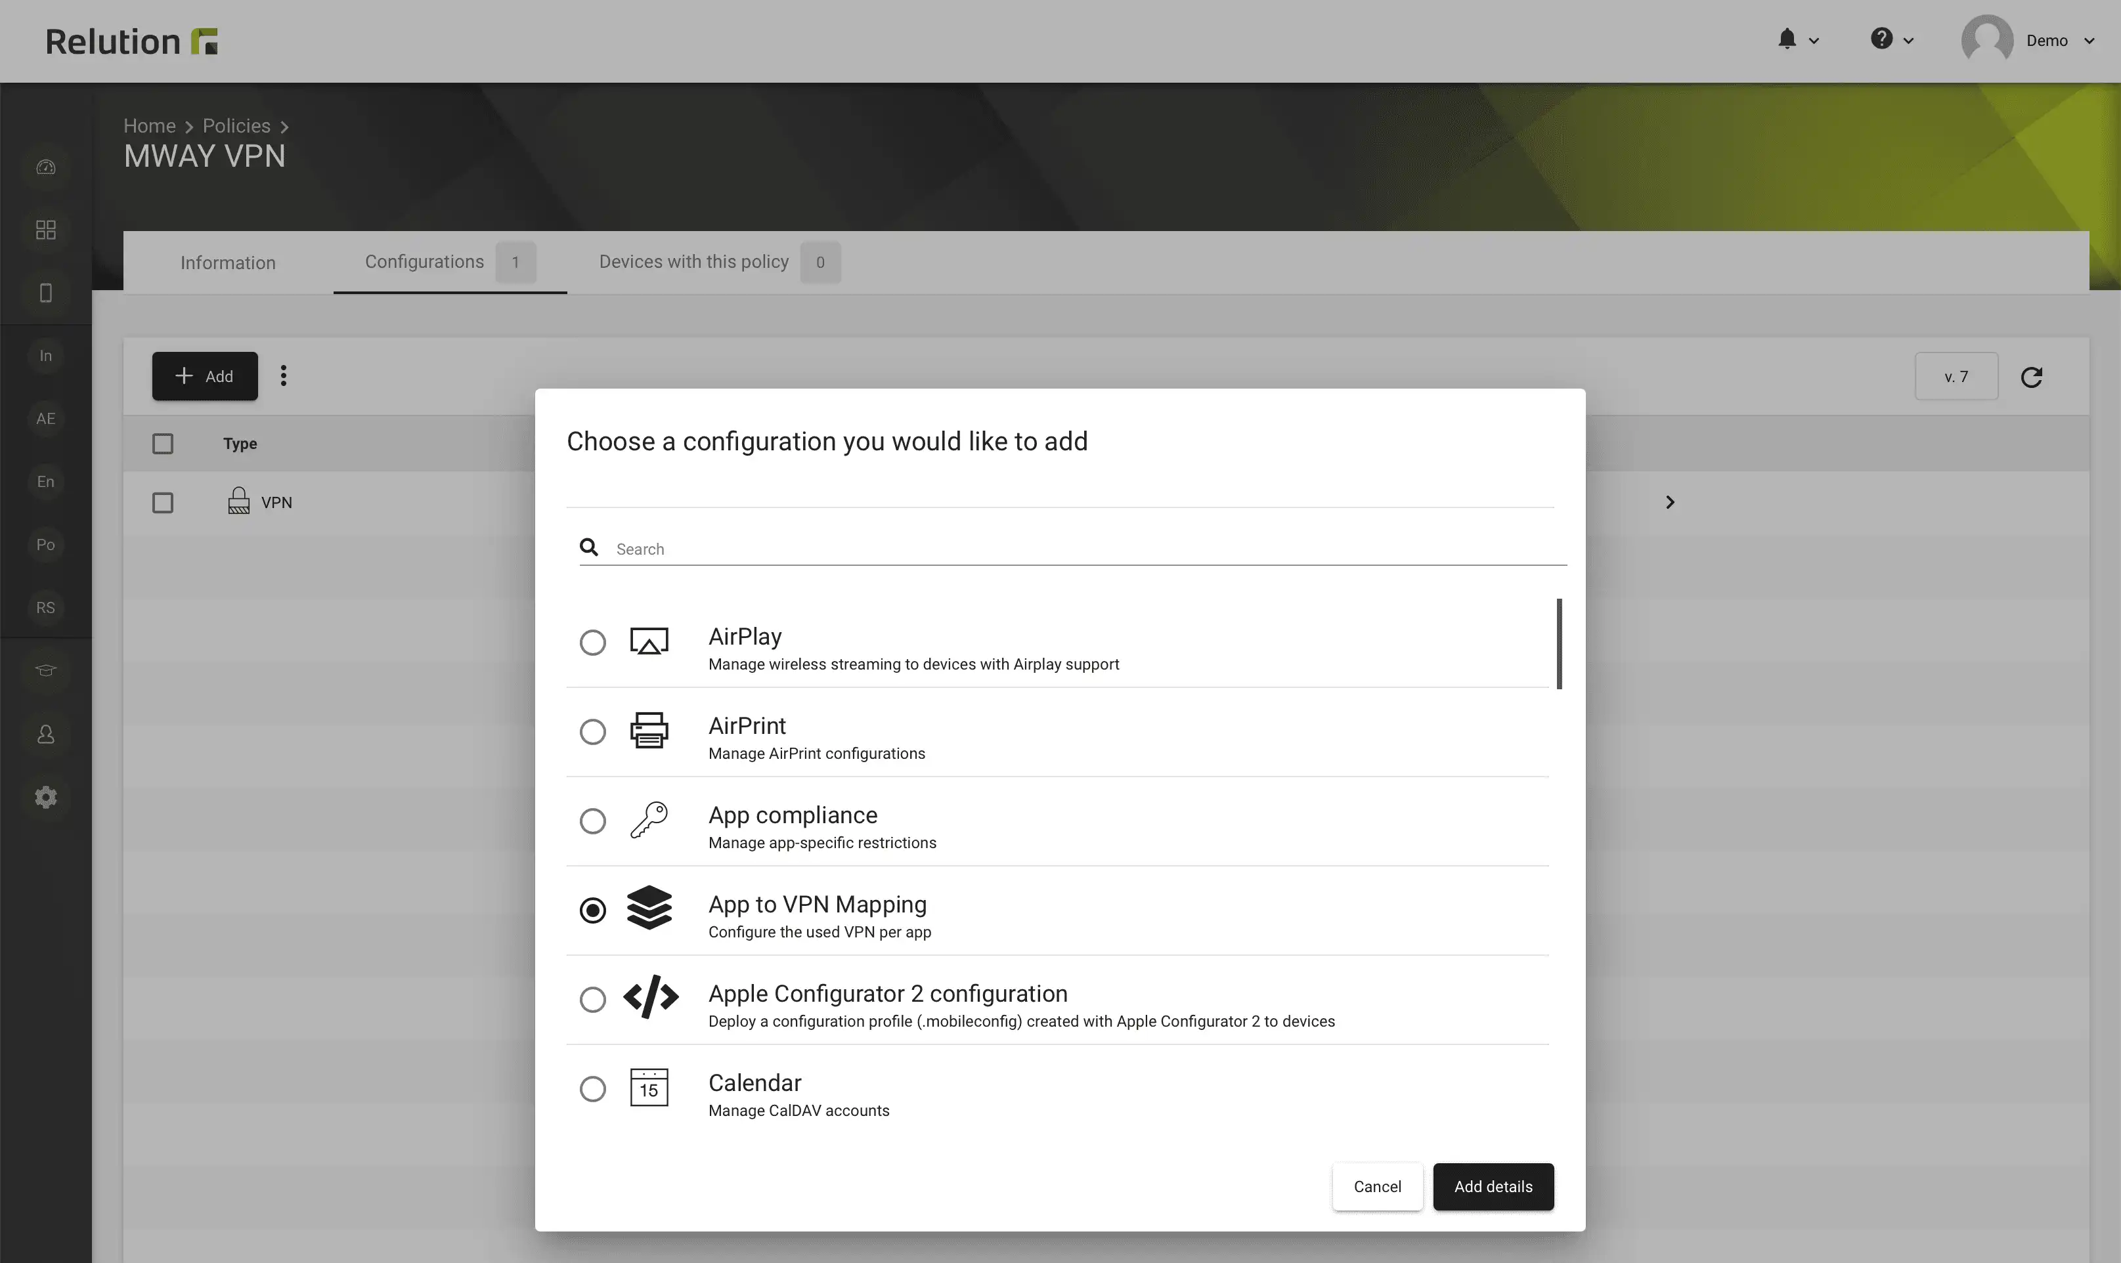2121x1263 pixels.
Task: Click the Demo user avatar
Action: (1986, 40)
